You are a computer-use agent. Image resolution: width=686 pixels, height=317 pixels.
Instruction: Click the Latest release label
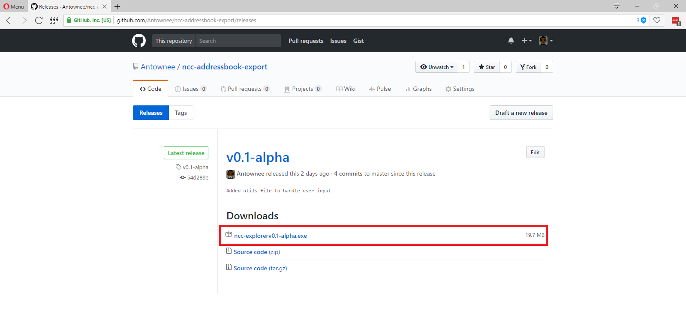click(186, 153)
